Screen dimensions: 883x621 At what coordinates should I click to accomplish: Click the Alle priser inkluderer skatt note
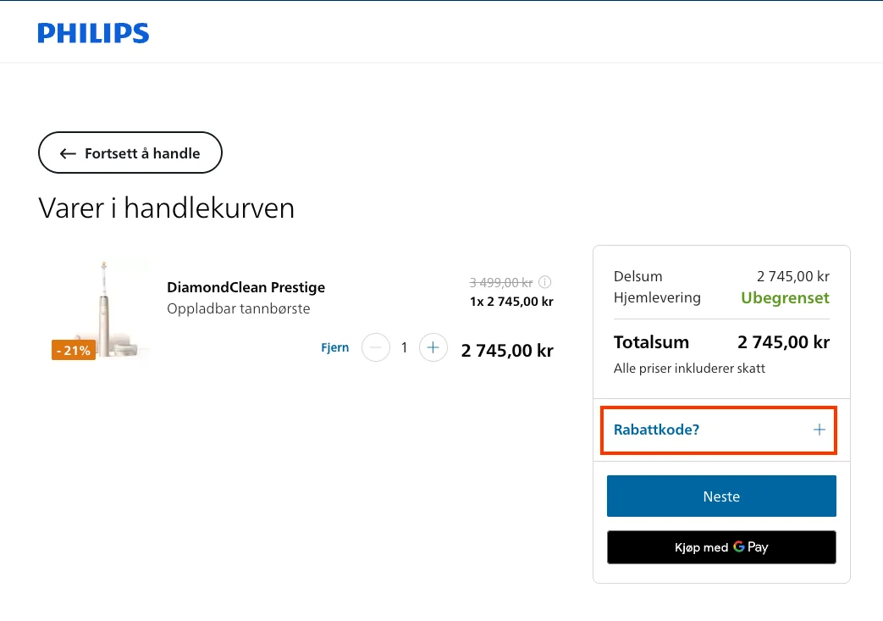689,369
